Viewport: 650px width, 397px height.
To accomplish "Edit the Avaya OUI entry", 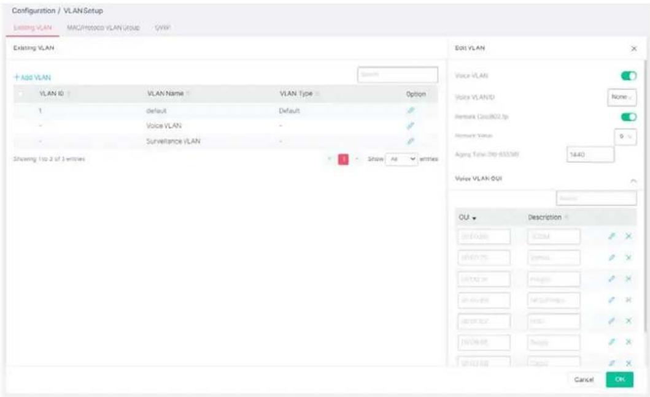I will (x=611, y=342).
